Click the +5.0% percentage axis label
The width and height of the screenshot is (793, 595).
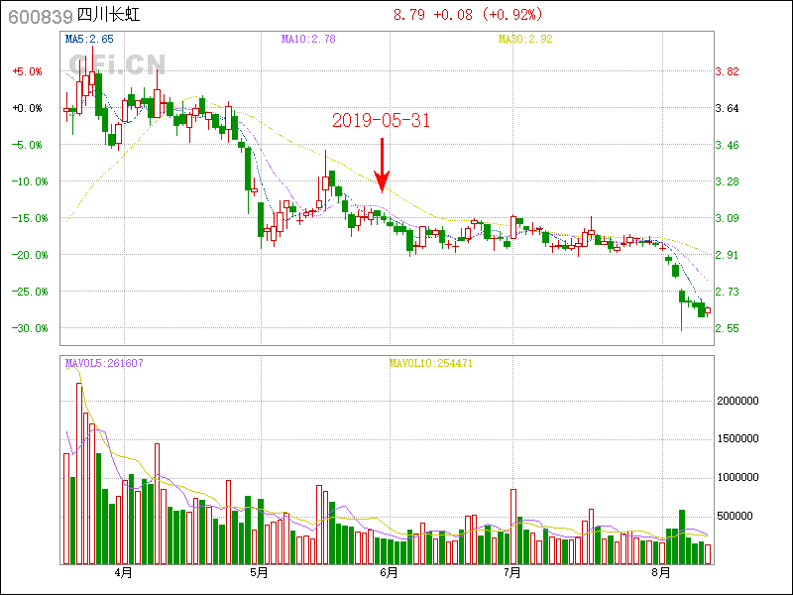point(27,71)
